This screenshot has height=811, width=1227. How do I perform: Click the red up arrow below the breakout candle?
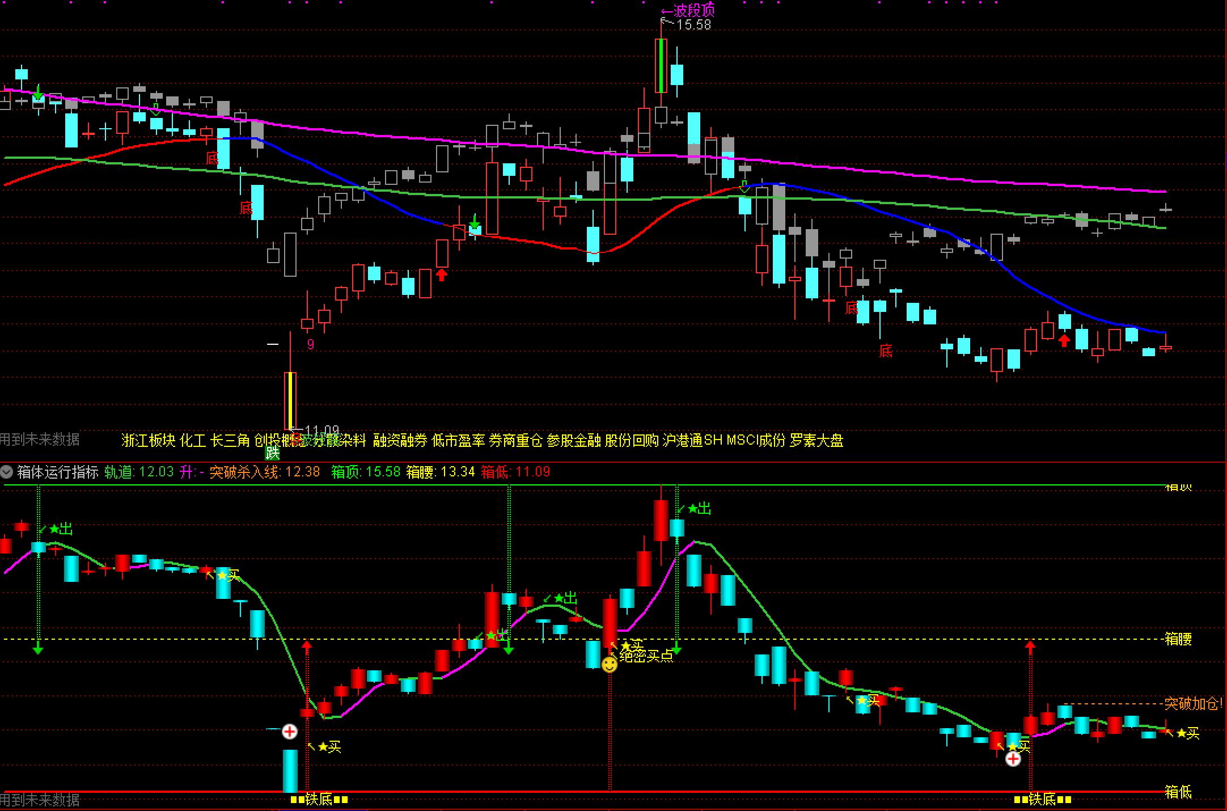[x=442, y=276]
